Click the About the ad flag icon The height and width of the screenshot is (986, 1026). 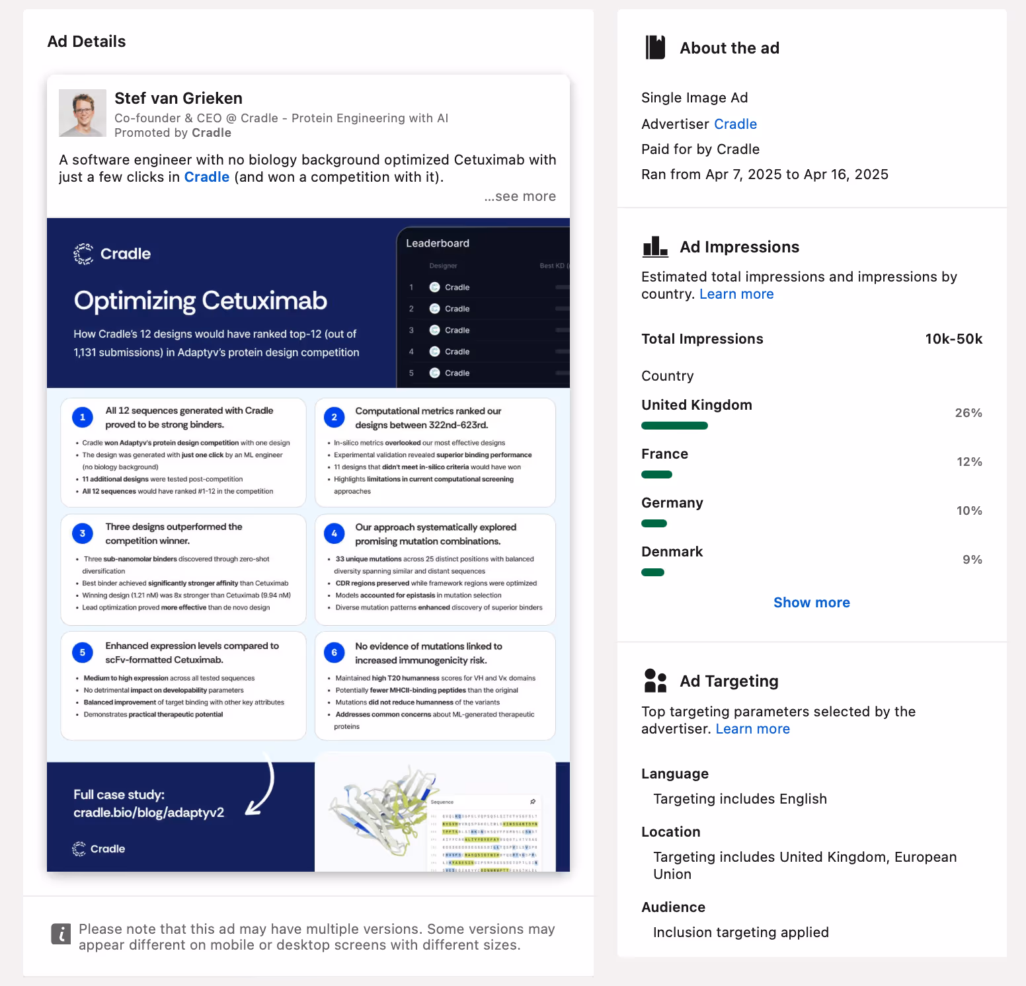click(x=655, y=47)
